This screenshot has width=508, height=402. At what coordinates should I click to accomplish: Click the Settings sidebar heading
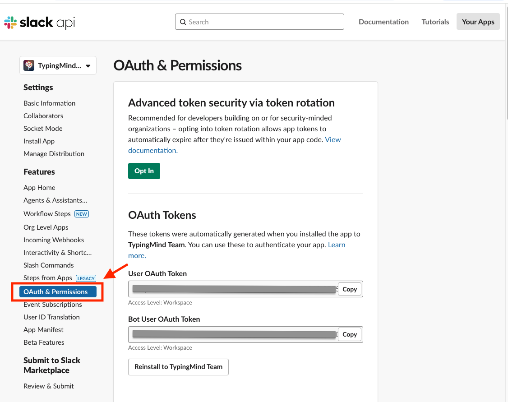[x=38, y=88]
